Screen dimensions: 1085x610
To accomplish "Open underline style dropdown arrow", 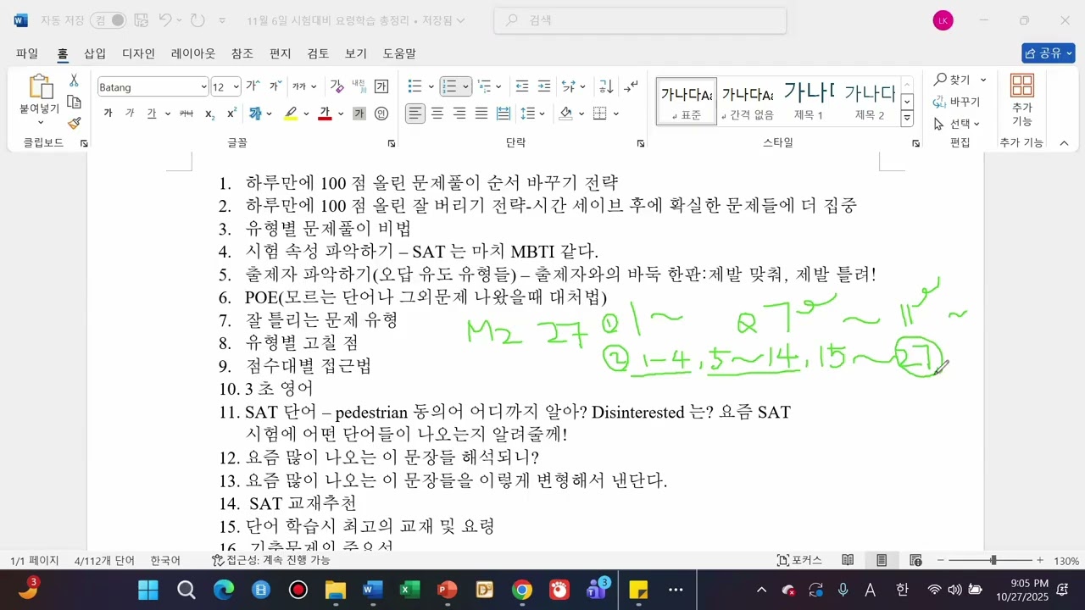I will (x=168, y=114).
